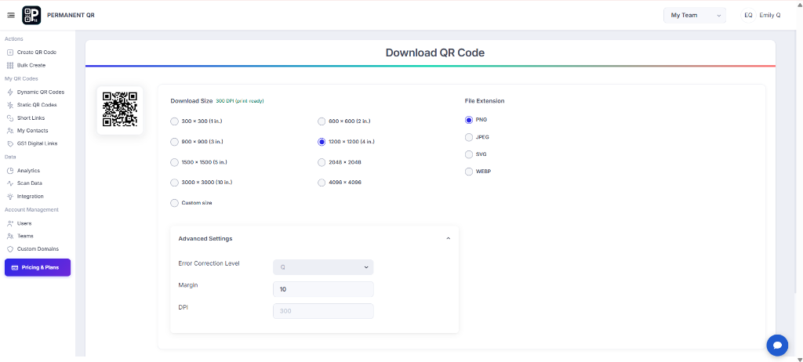803x362 pixels.
Task: Open the Custom Domains page
Action: (x=38, y=249)
